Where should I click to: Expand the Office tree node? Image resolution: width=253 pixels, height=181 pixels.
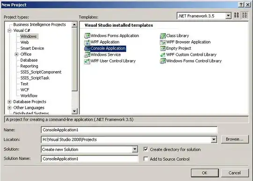pyautogui.click(x=16, y=54)
